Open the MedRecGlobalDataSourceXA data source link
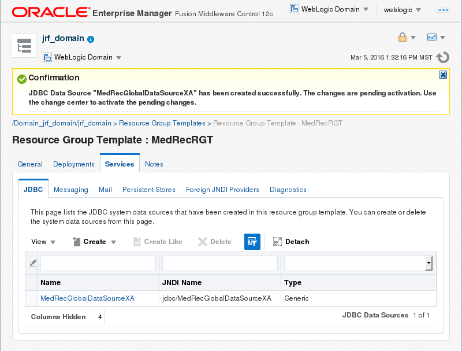This screenshot has height=351, width=462. (x=87, y=298)
